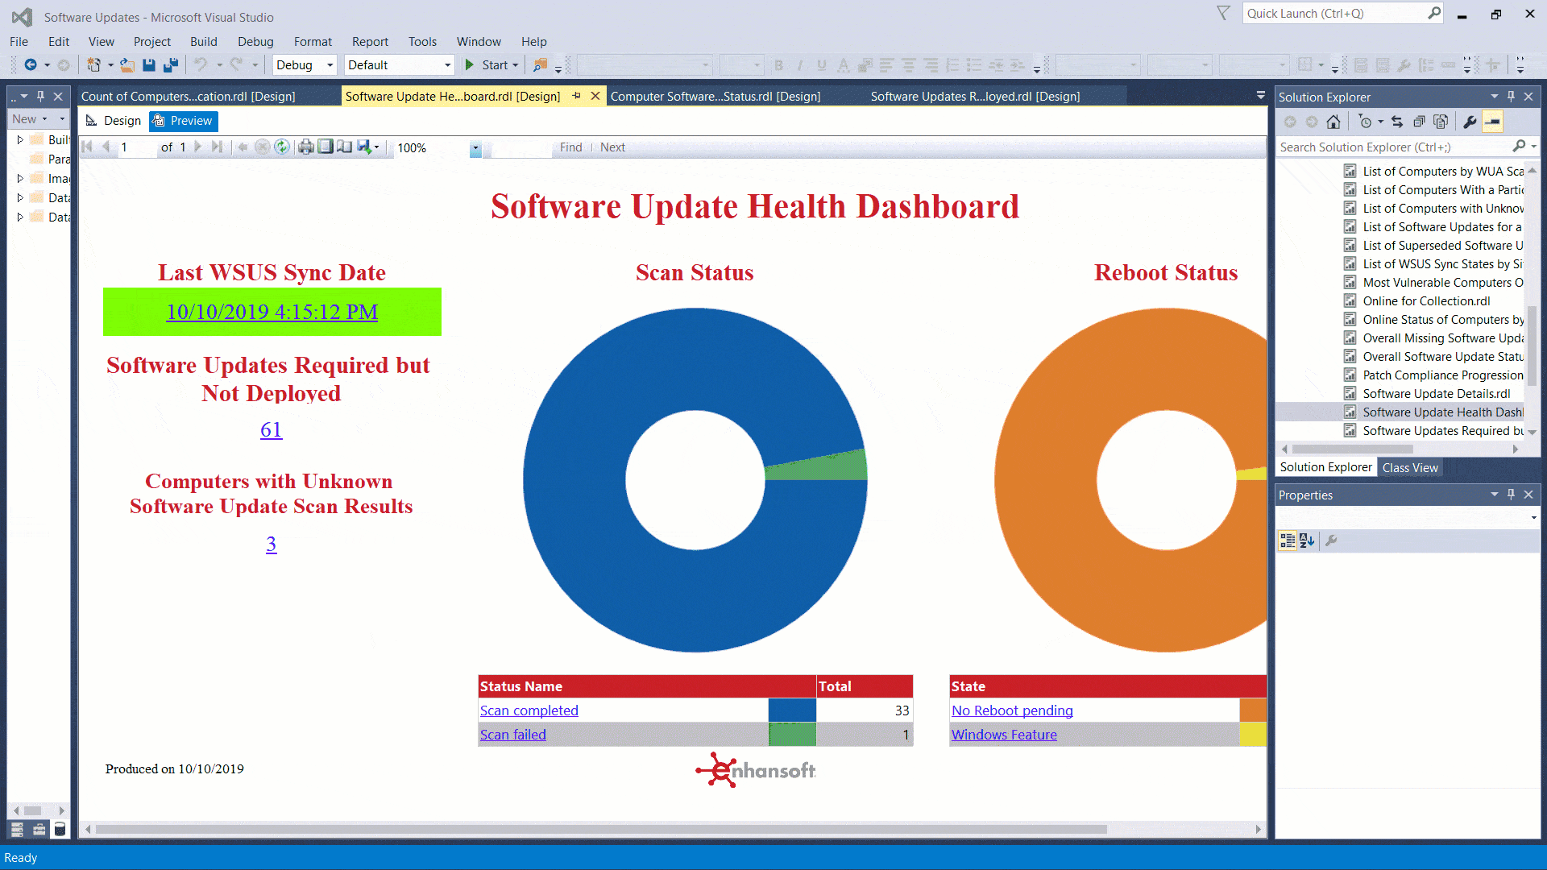The width and height of the screenshot is (1547, 870).
Task: Open the Report menu
Action: pyautogui.click(x=370, y=42)
